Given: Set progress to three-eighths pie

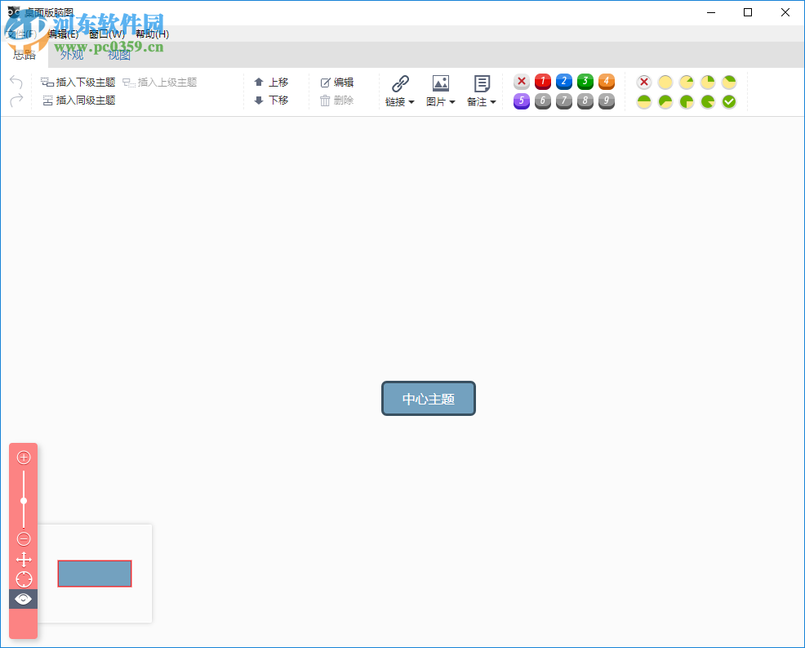Looking at the screenshot, I should (729, 83).
